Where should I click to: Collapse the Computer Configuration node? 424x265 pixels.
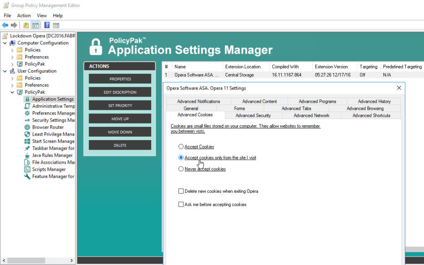5,43
